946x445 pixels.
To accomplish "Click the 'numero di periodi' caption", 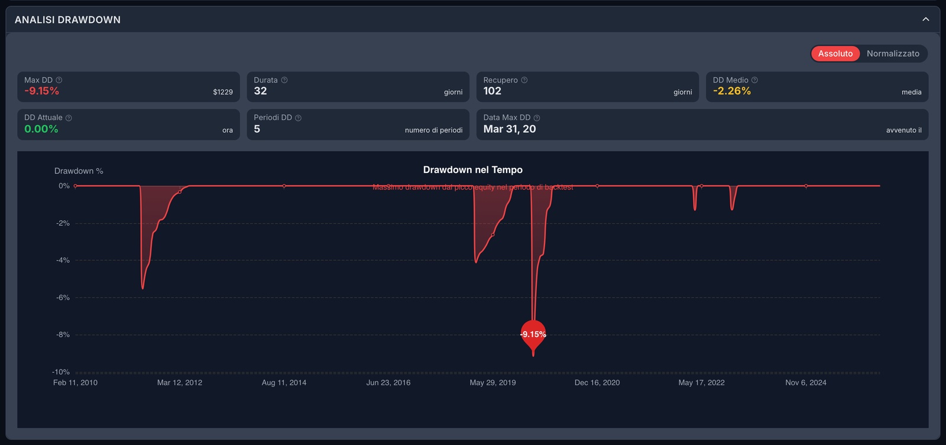I will click(433, 130).
